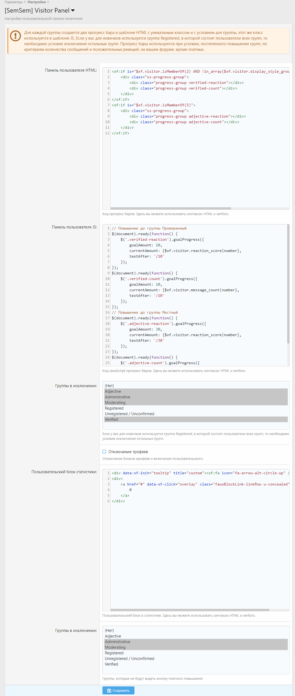Toggle the Отключение трофеев checkbox
Screen dimensions: 295x696
104,452
